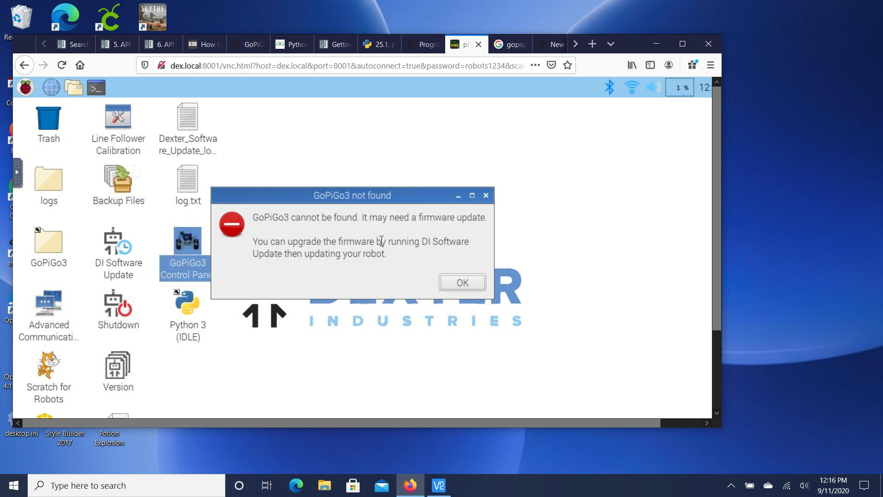Image resolution: width=883 pixels, height=497 pixels.
Task: Select Dexter_Software_Update_log file icon
Action: 188,130
